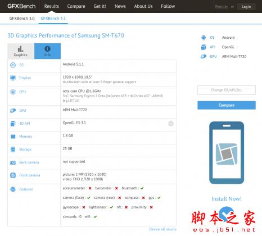Click the Memory icon
The height and width of the screenshot is (236, 262).
coord(13,137)
